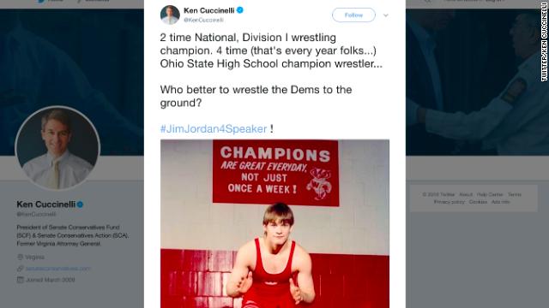The height and width of the screenshot is (308, 549).
Task: Open the Privacy policy footer link
Action: tap(449, 202)
